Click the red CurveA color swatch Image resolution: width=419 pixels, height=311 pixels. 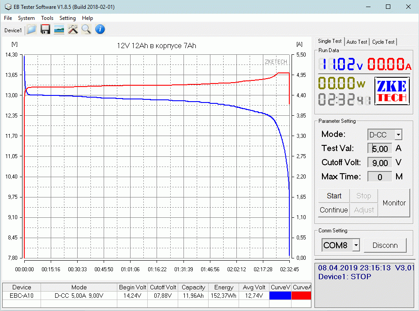(x=301, y=296)
